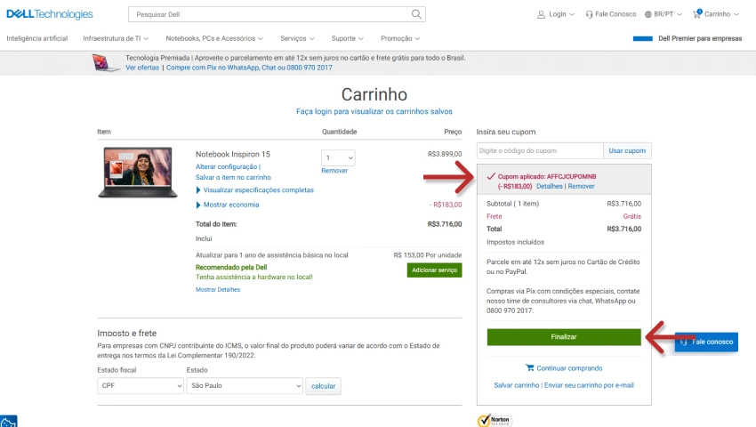Open the quantity dropdown
Screen dimensions: 756x427
click(338, 157)
